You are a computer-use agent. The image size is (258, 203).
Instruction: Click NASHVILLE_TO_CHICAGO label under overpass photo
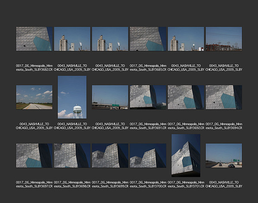pos(110,126)
